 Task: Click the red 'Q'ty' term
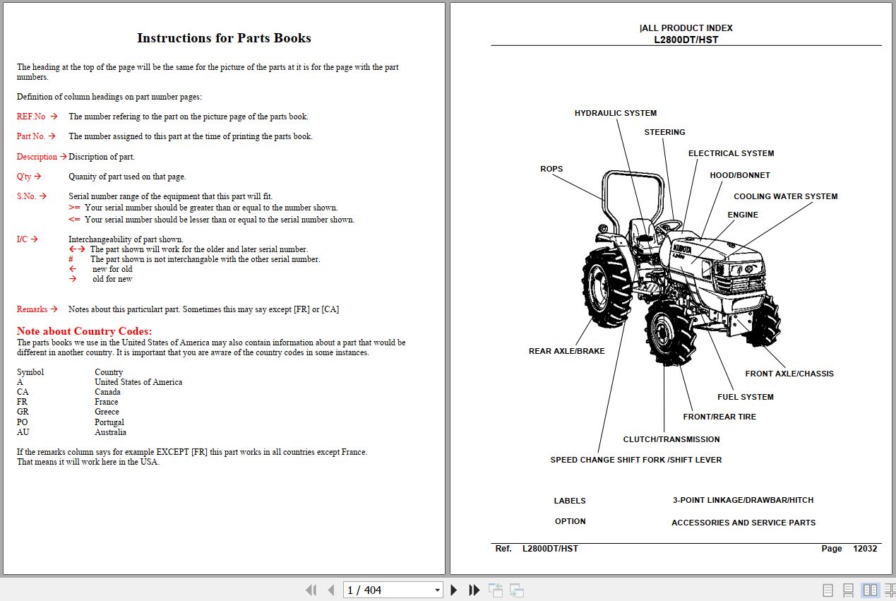[24, 177]
